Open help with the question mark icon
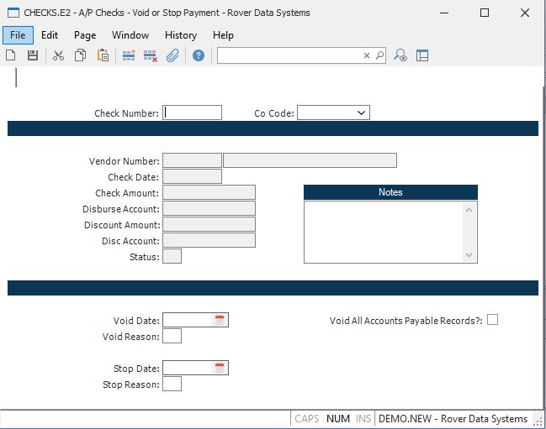The image size is (546, 429). (x=199, y=55)
